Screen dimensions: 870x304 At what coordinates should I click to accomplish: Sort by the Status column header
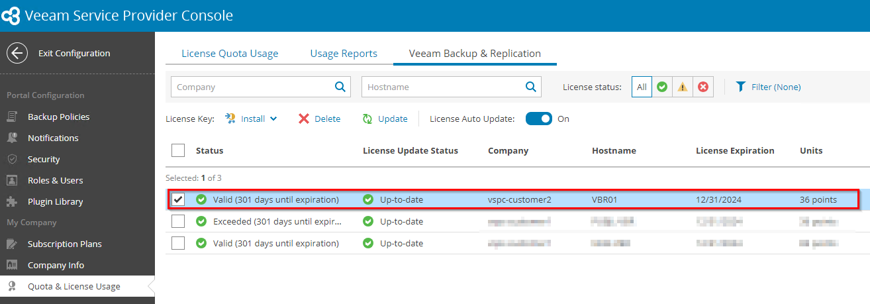click(209, 150)
